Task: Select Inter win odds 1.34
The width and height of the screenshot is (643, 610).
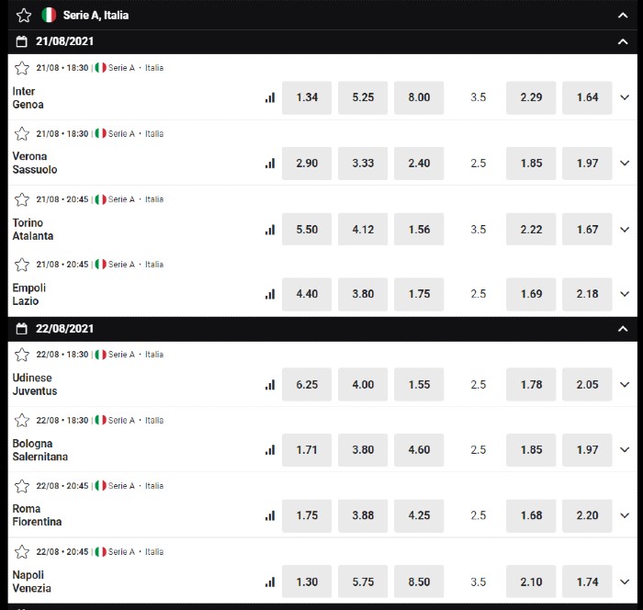Action: tap(307, 97)
